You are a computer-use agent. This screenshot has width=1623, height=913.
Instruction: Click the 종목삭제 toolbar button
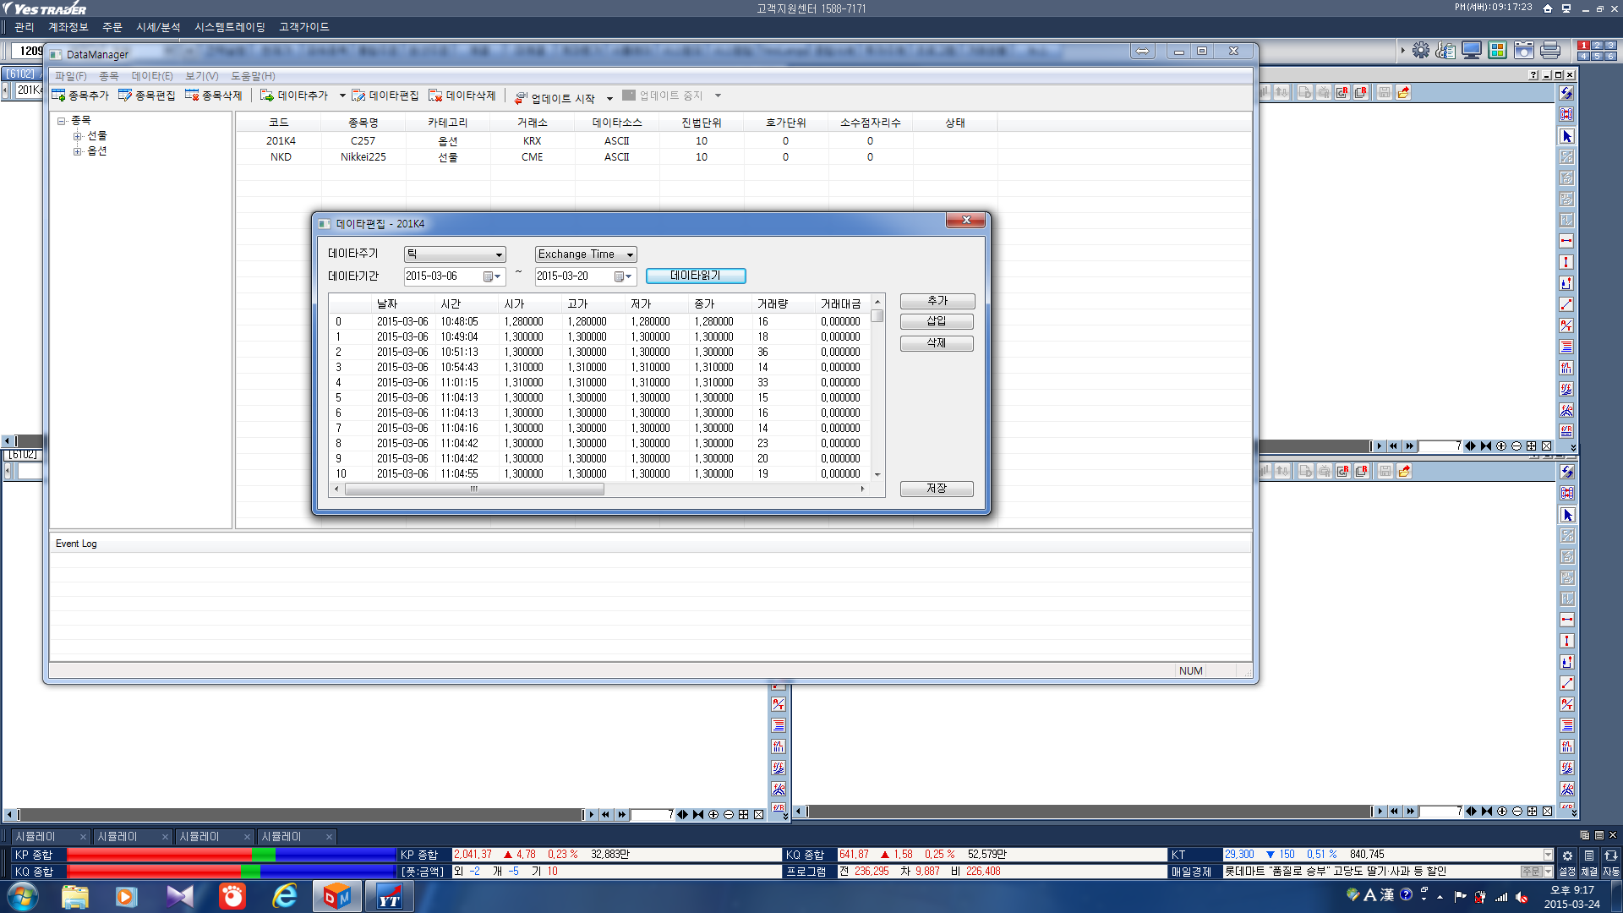click(214, 96)
